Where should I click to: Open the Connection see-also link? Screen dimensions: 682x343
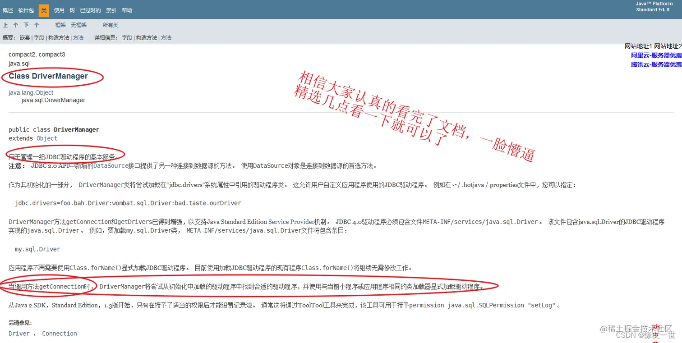coord(60,334)
